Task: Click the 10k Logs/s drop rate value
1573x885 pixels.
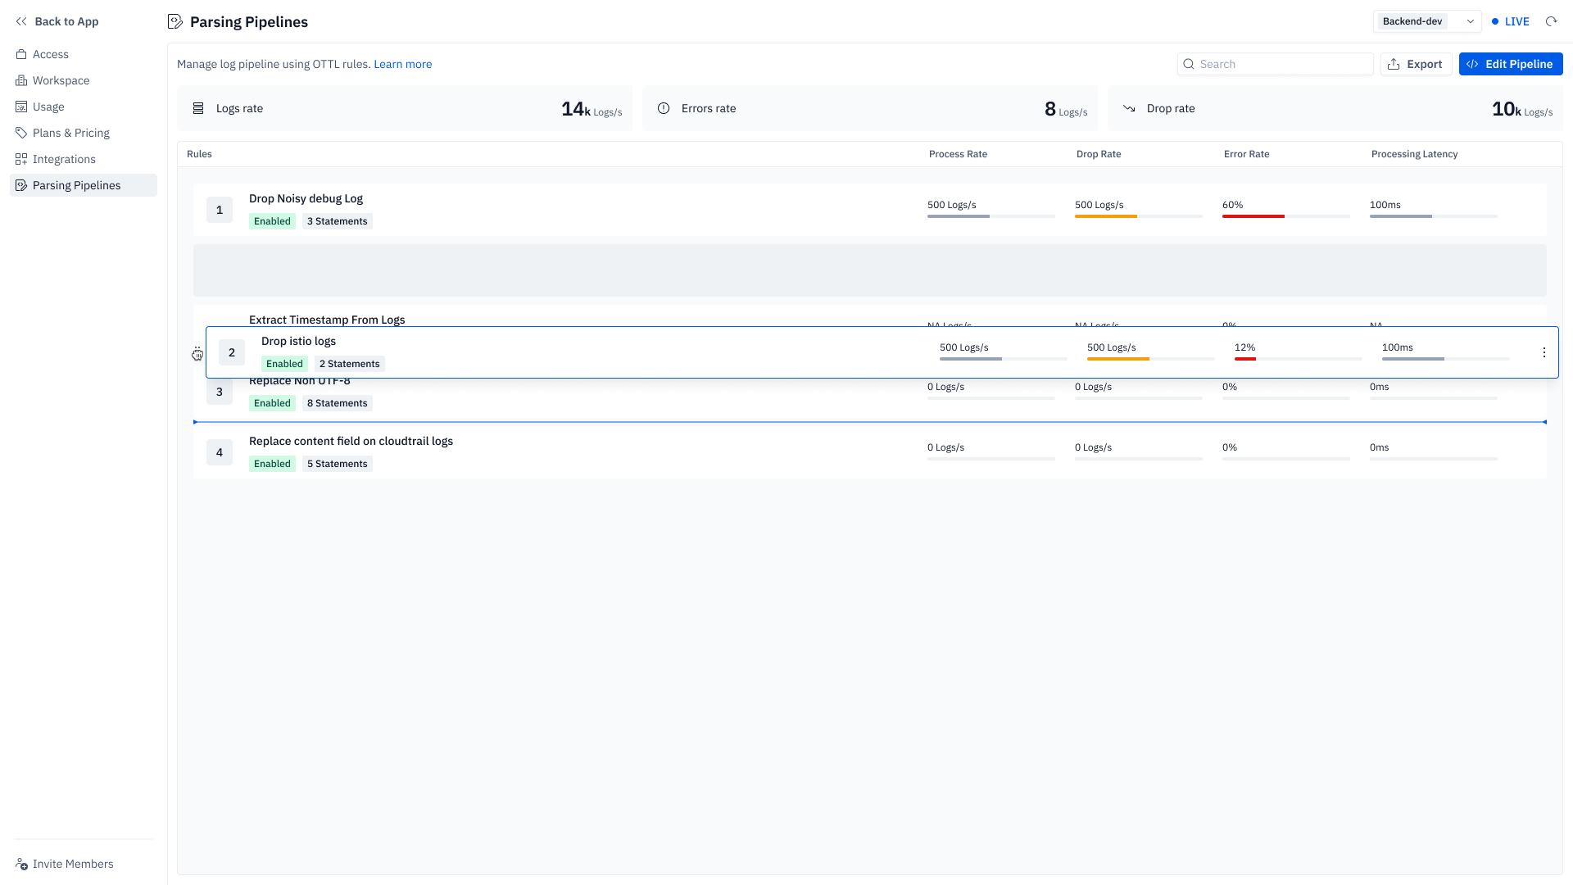Action: [1522, 109]
